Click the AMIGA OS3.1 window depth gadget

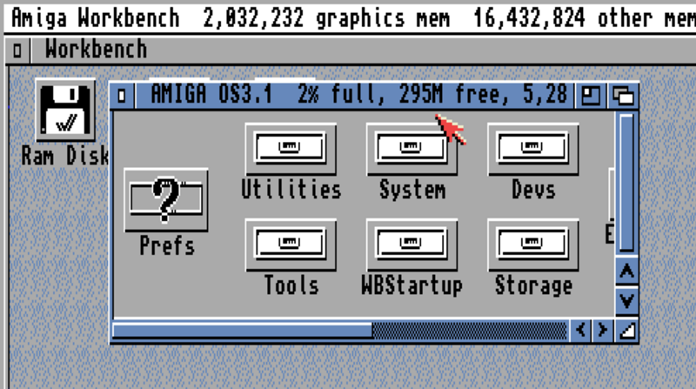[x=623, y=96]
